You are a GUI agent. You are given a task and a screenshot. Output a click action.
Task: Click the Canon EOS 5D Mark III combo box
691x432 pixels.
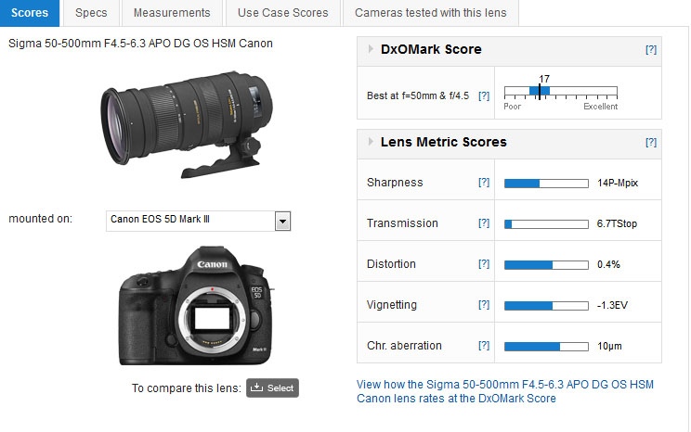click(198, 221)
